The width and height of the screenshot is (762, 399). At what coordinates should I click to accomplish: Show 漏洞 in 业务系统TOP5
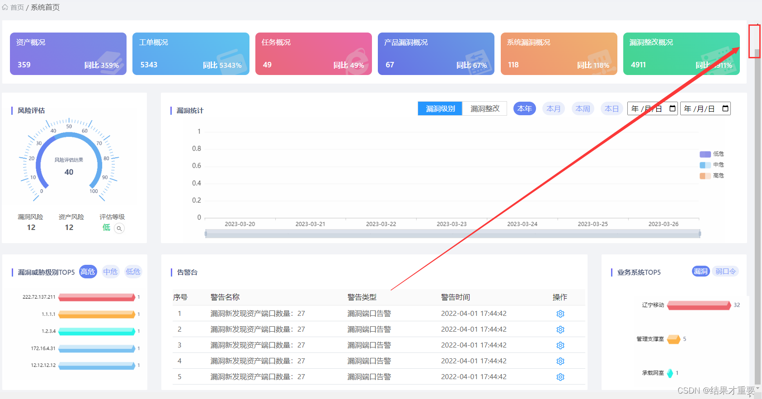[x=701, y=271]
